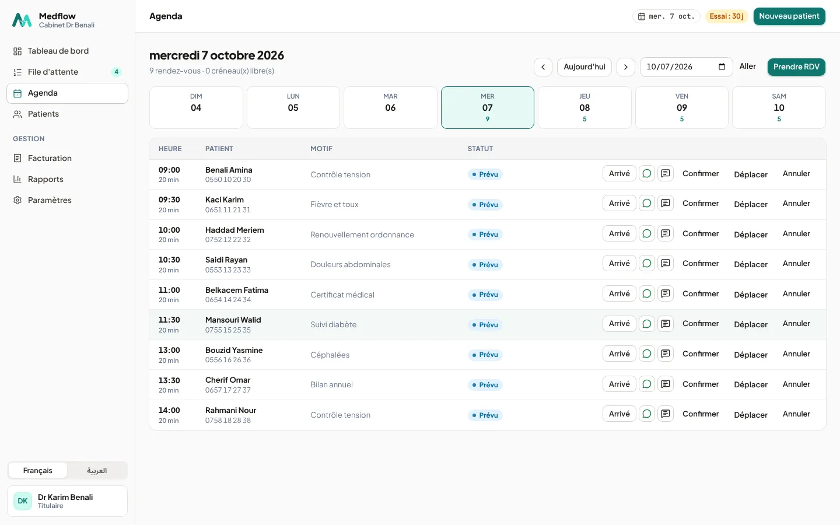Send SMS message to Benali Amina
840x525 pixels.
(x=666, y=174)
